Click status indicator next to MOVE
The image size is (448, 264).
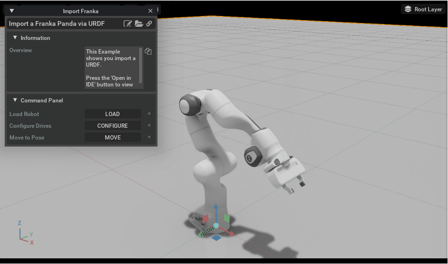tap(149, 137)
